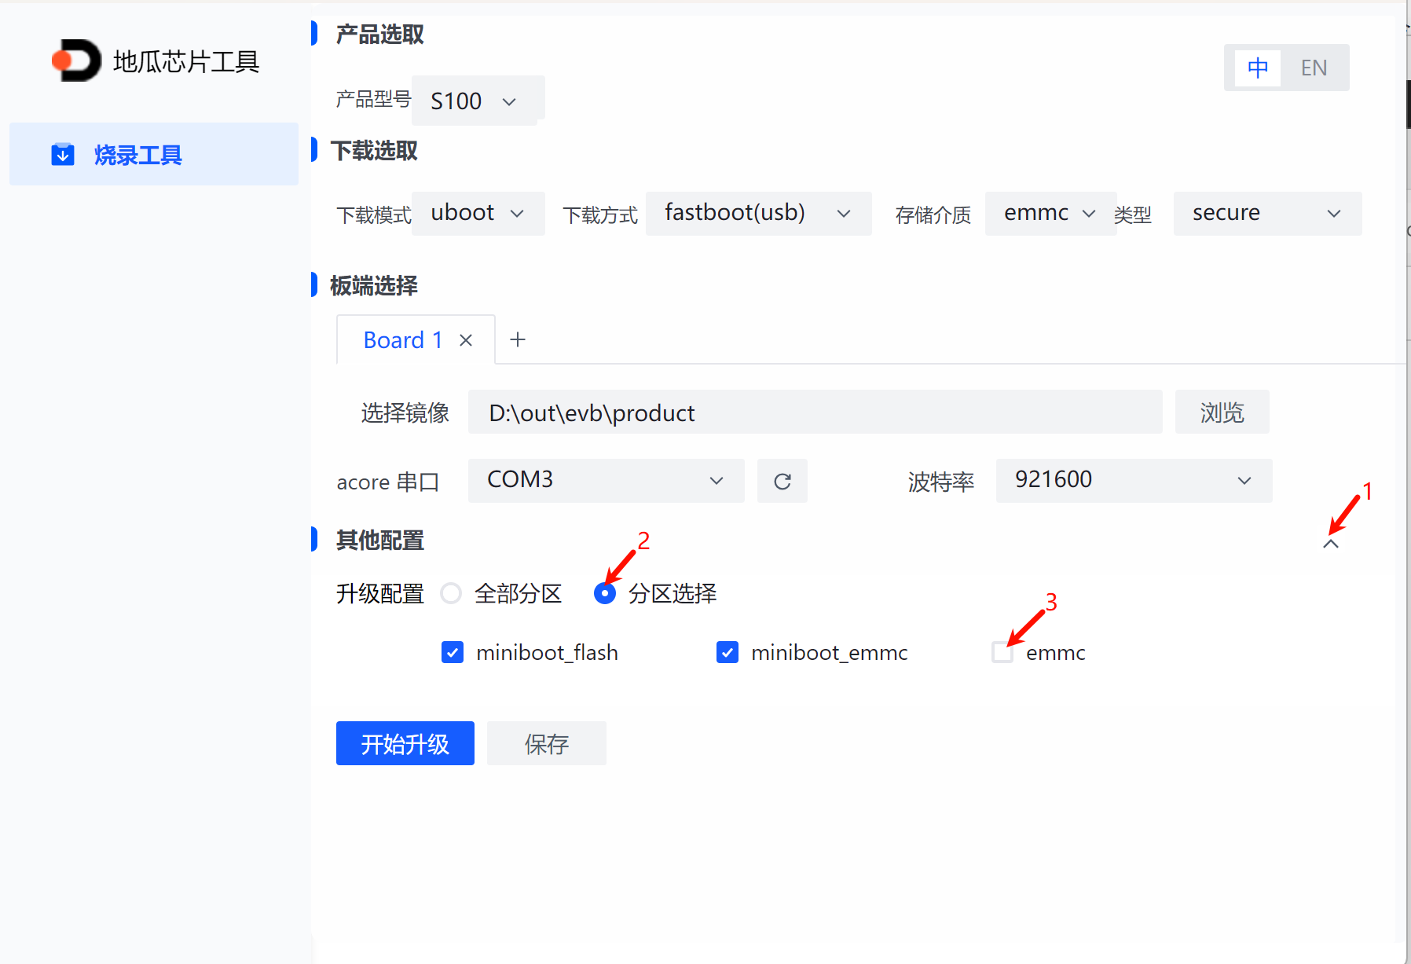Uncheck the miniboot_emmc checkbox
The image size is (1411, 964).
(x=727, y=652)
